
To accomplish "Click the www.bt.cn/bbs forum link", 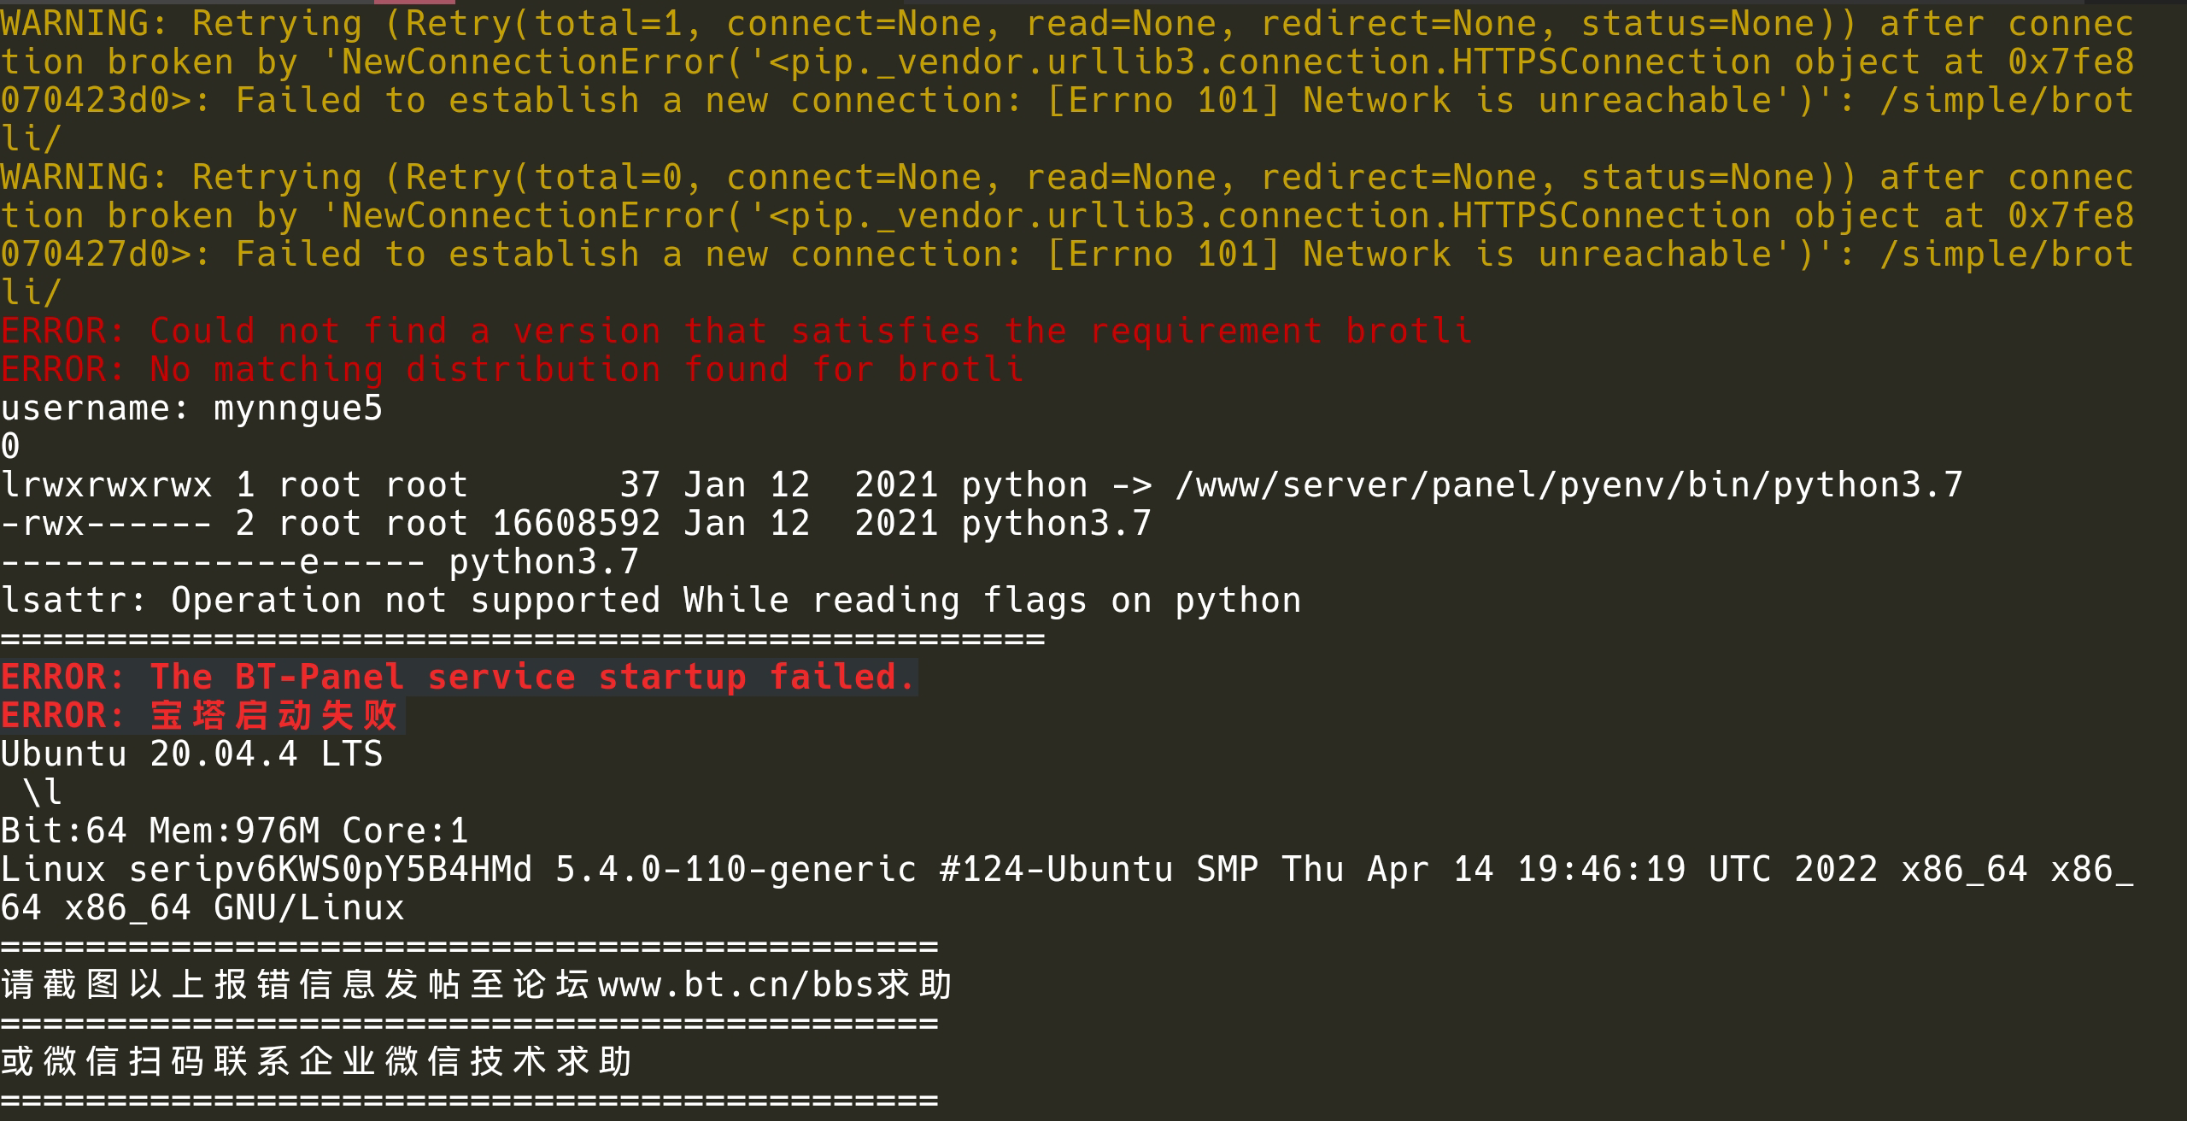I will point(736,985).
